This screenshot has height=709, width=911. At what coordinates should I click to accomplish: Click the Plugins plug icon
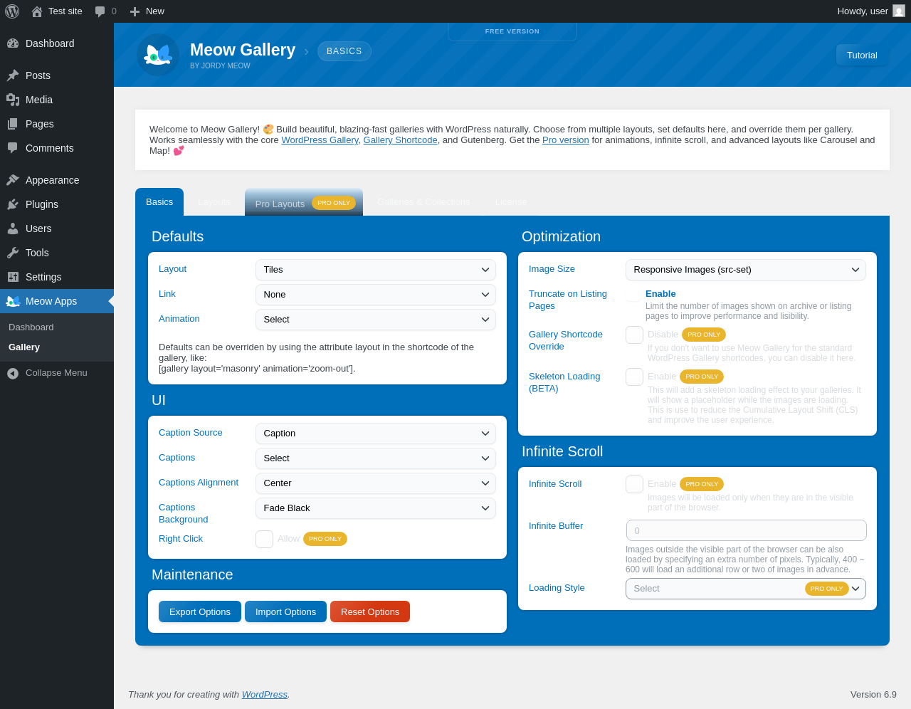(x=13, y=204)
